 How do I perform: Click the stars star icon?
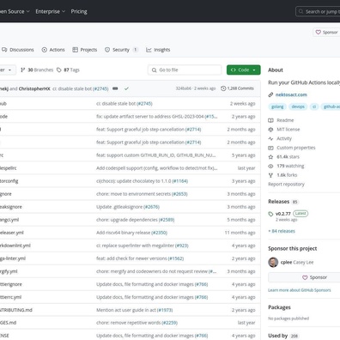(x=270, y=157)
